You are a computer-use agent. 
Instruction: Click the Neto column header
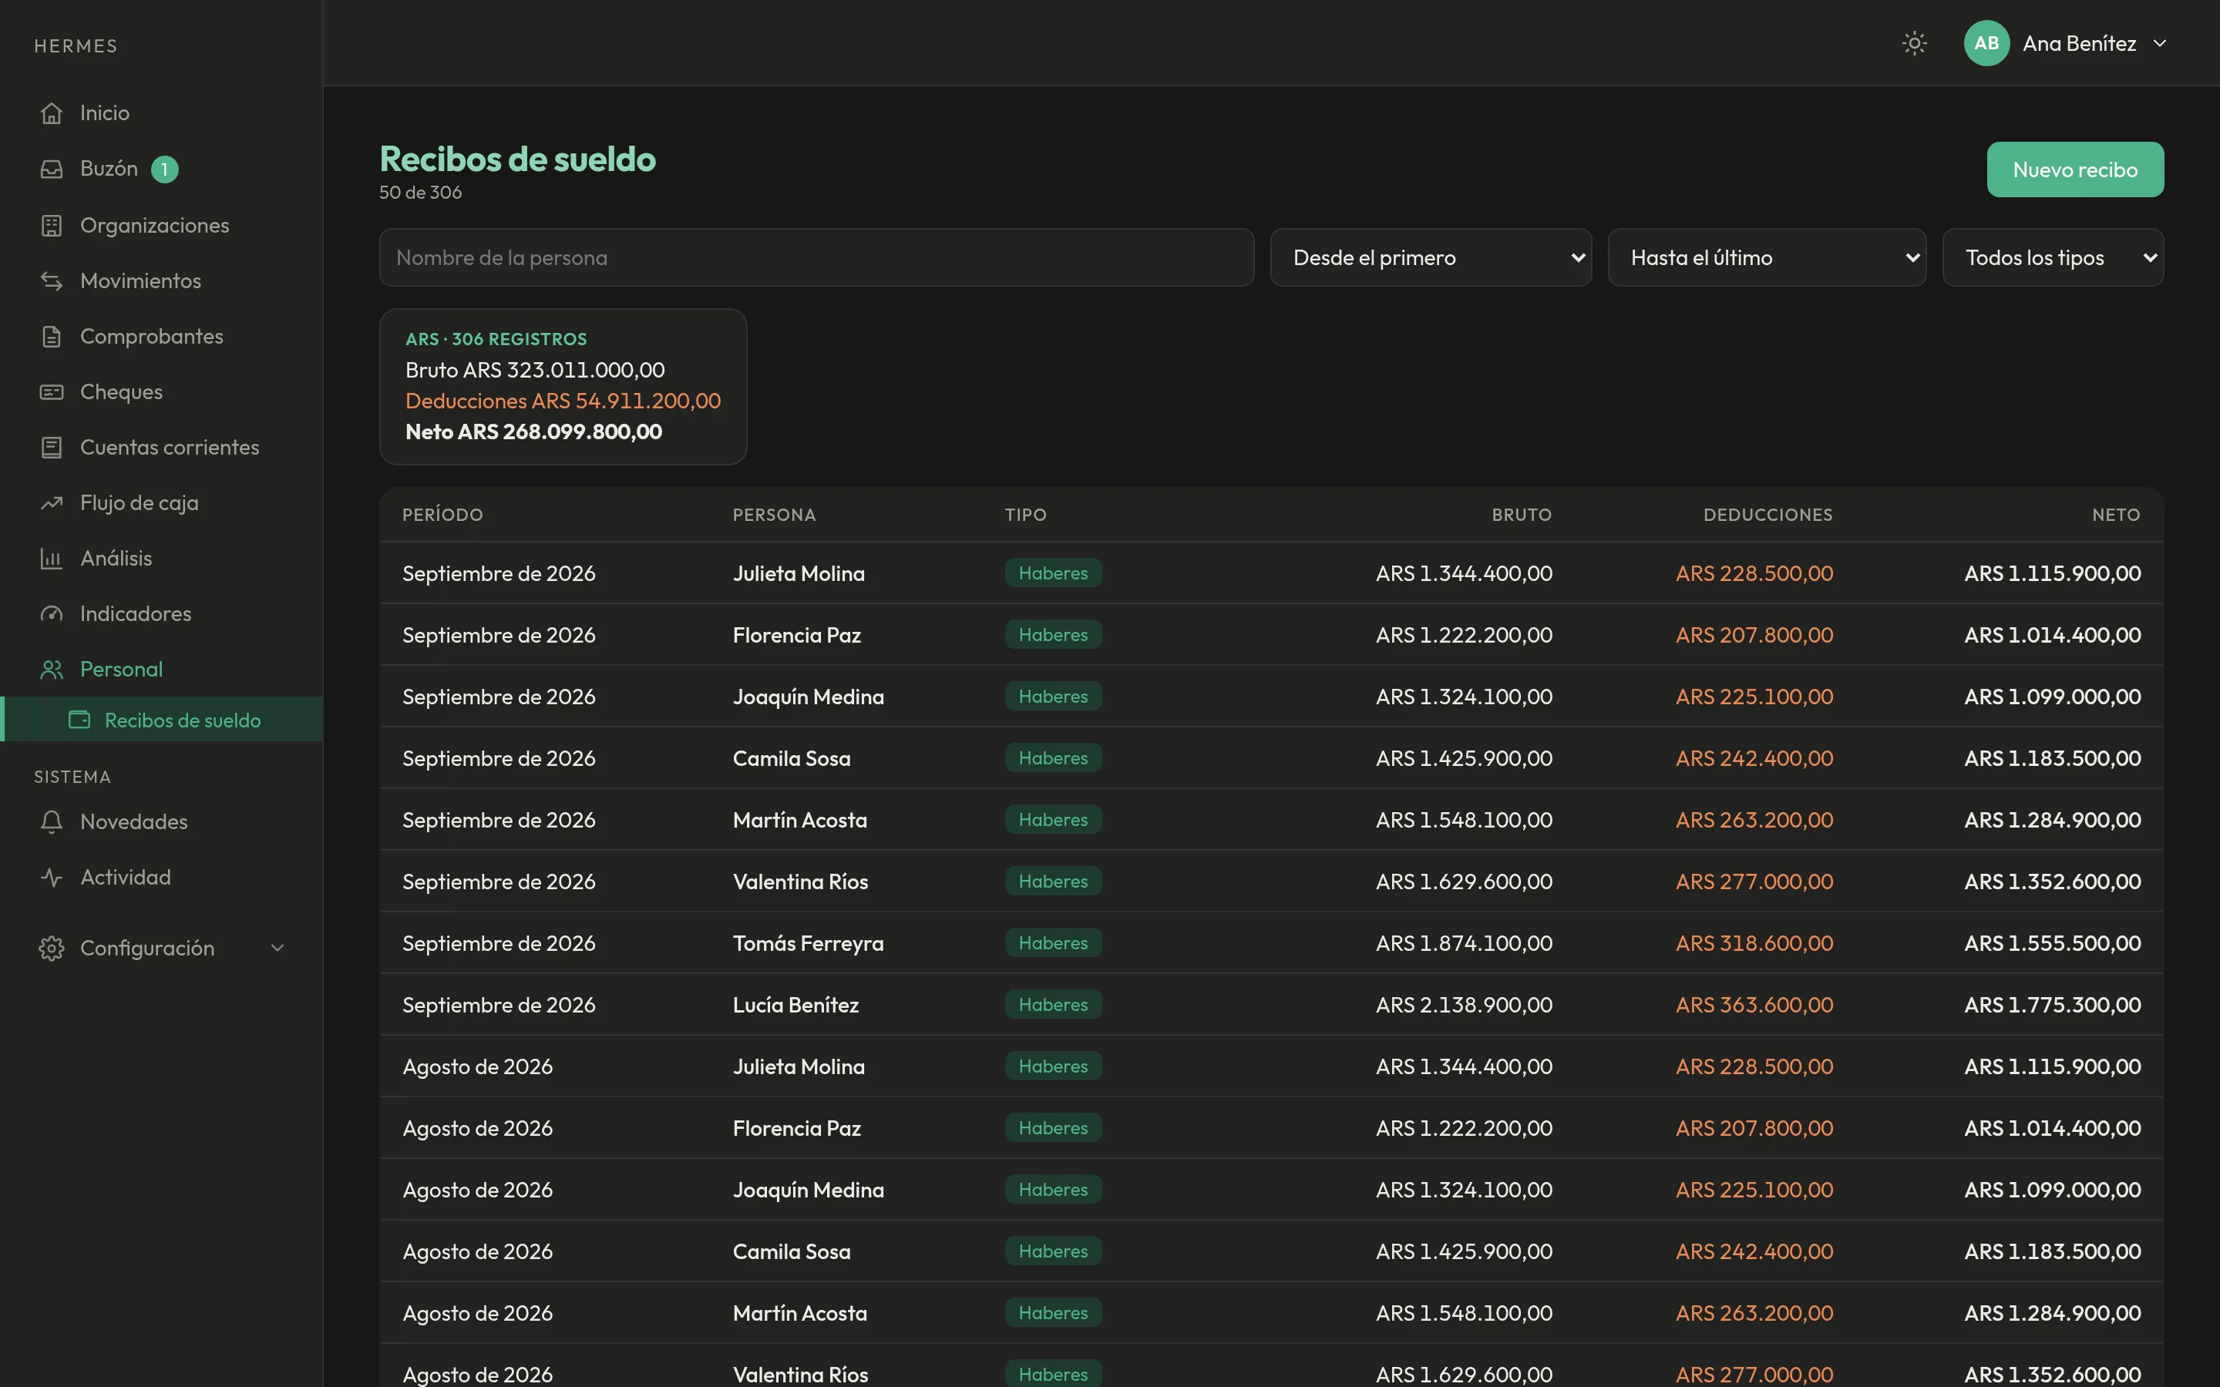click(2115, 515)
